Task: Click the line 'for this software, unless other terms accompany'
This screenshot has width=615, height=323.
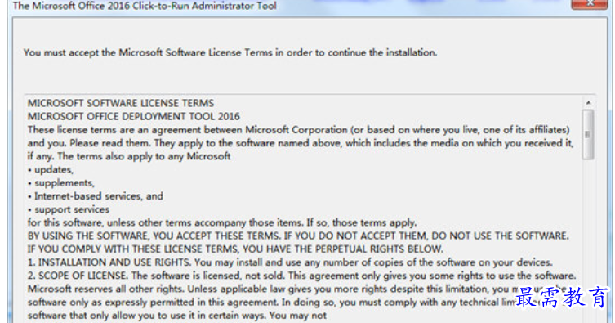Action: pyautogui.click(x=222, y=222)
